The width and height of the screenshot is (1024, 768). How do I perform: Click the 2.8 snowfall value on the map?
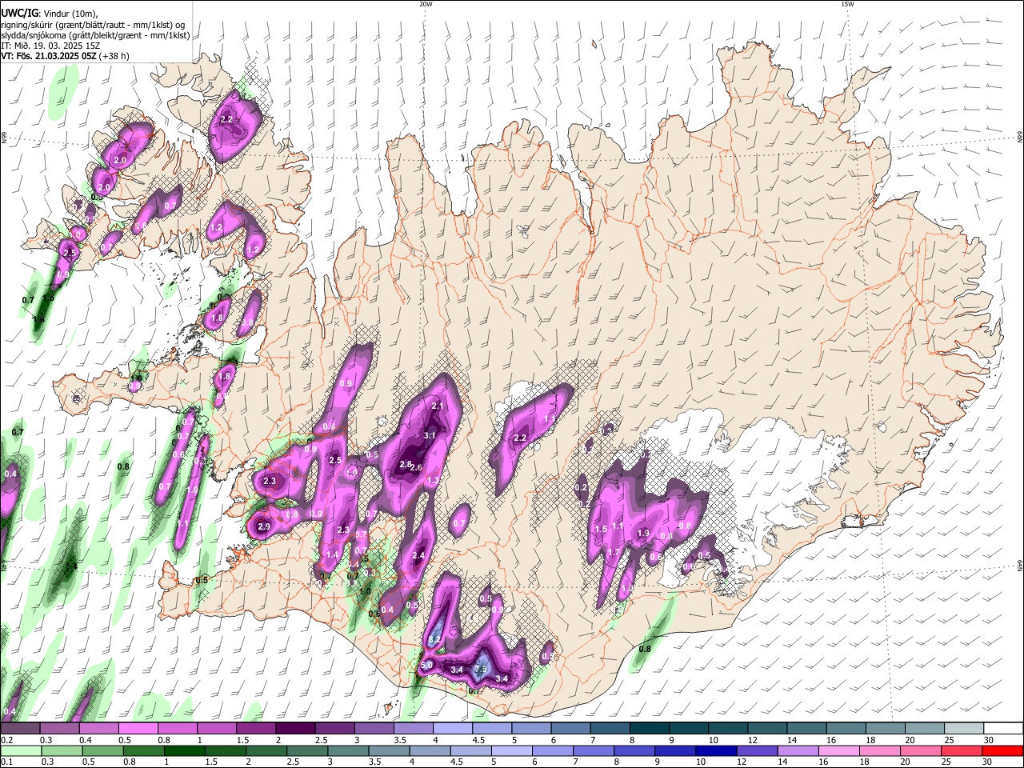tap(406, 465)
